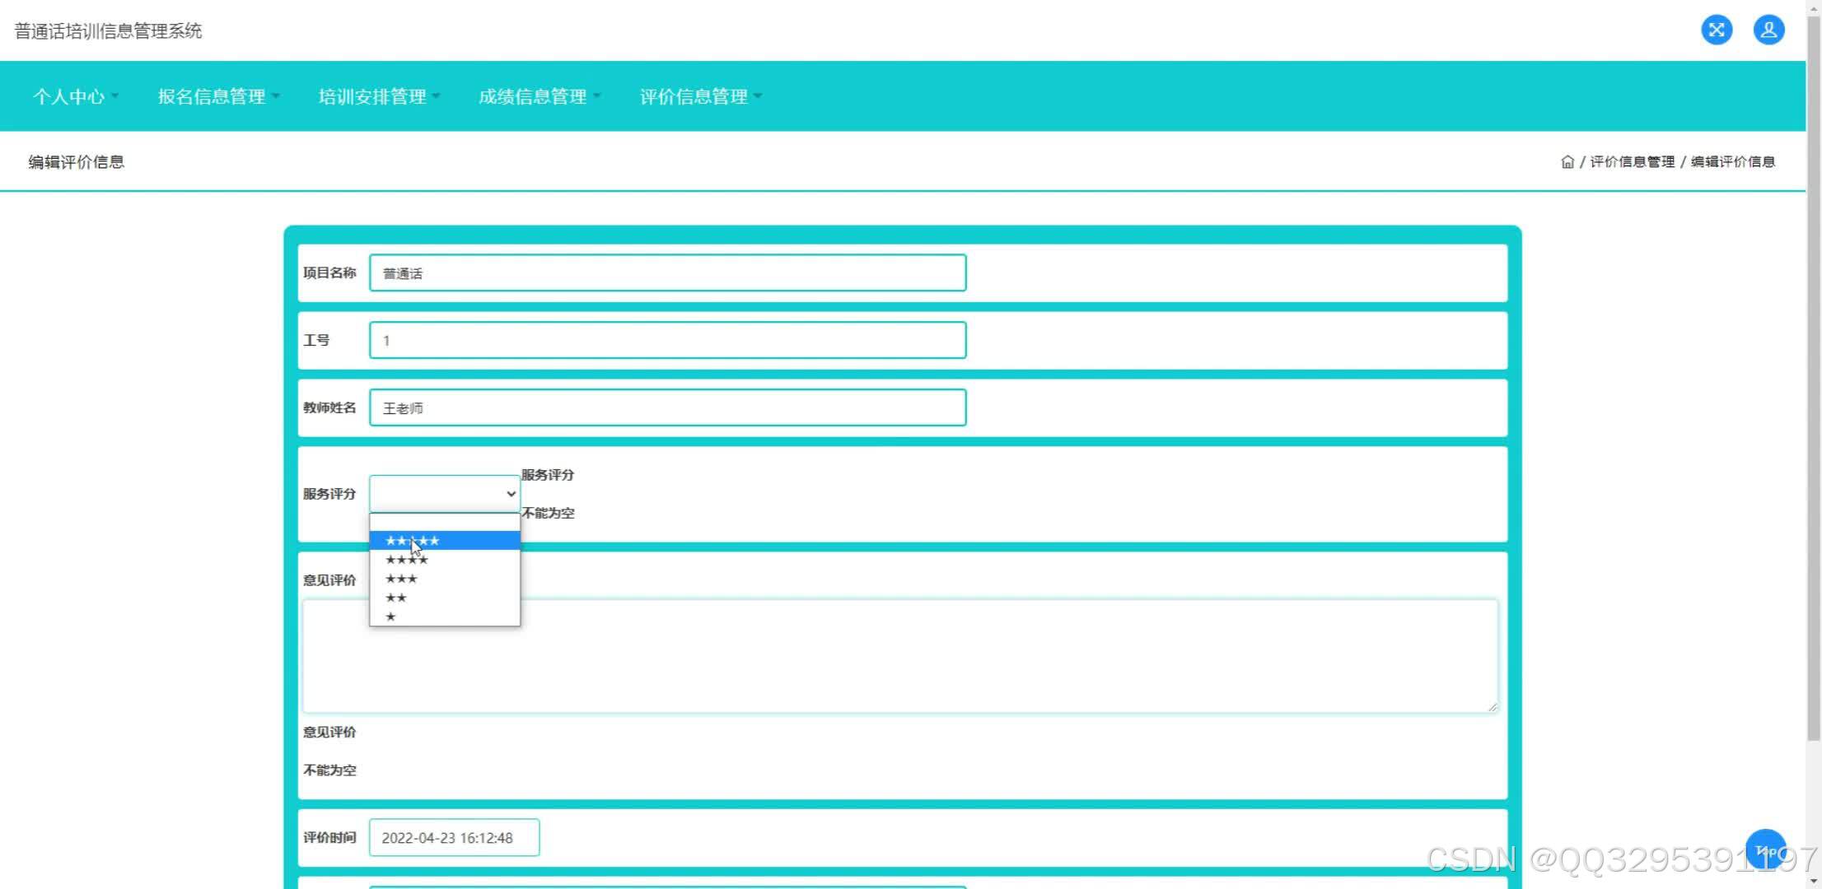Select the four-star rating option
Image resolution: width=1822 pixels, height=889 pixels.
[x=444, y=560]
